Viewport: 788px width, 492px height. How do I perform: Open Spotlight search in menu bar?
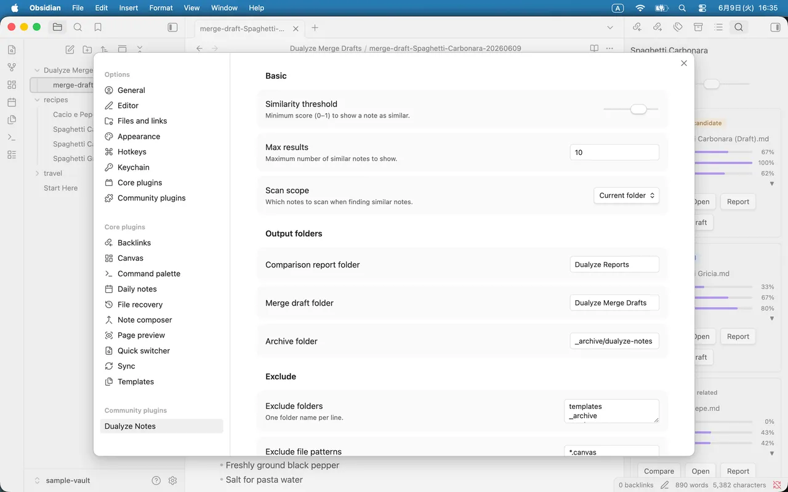[682, 8]
